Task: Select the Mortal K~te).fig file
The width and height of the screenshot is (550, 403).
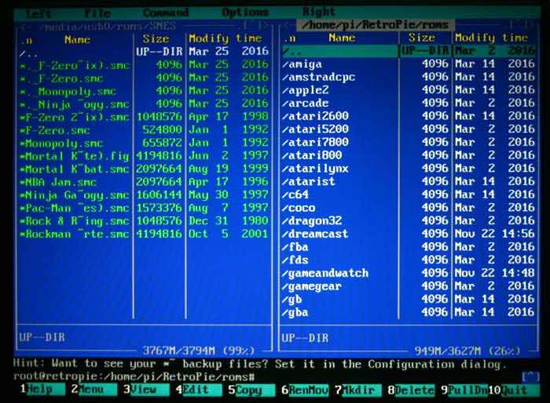Action: 144,156
